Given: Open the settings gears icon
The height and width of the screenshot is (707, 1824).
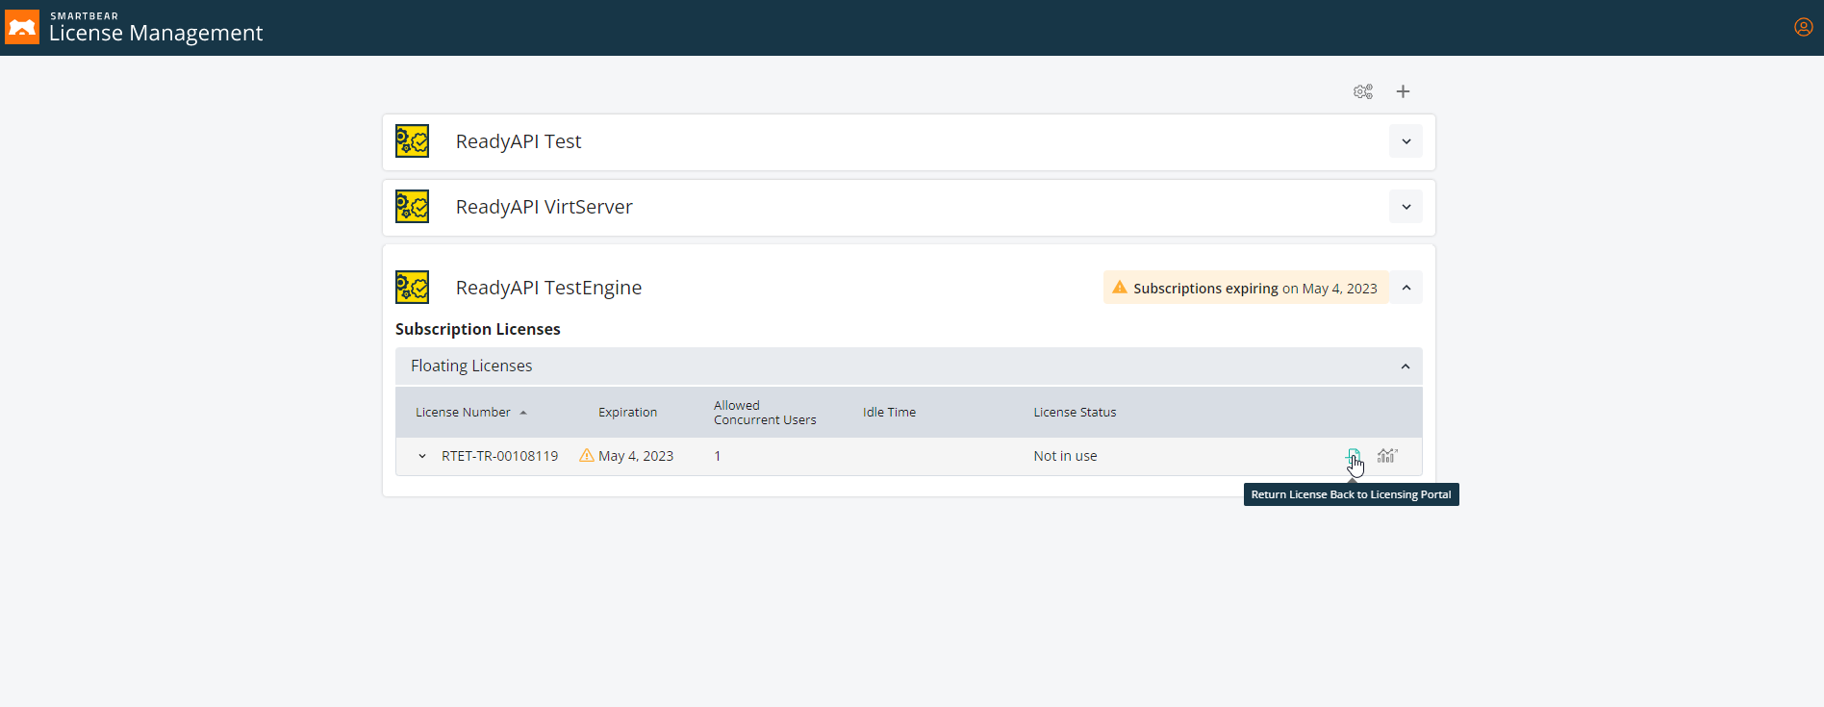Looking at the screenshot, I should pos(1363,91).
